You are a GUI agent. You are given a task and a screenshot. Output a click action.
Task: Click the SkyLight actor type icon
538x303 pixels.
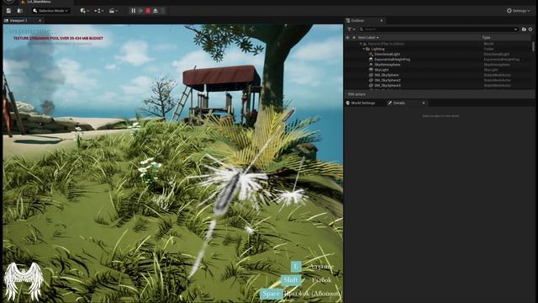371,70
